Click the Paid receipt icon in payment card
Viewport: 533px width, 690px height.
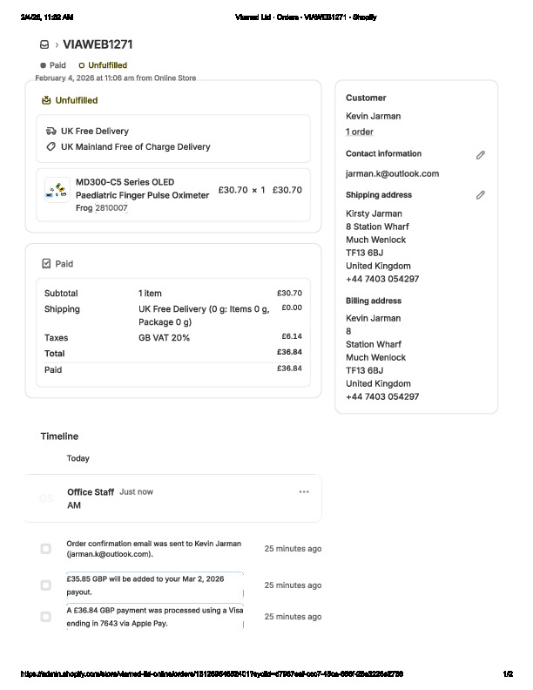pyautogui.click(x=46, y=264)
